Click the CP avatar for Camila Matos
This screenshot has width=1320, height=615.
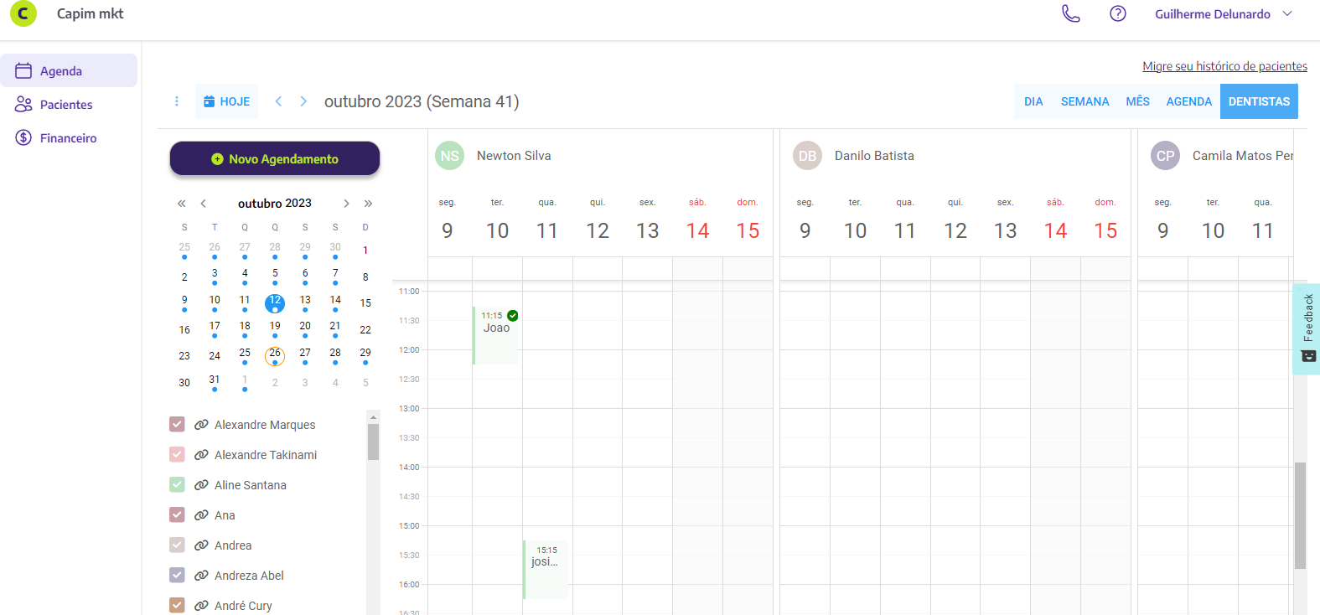pyautogui.click(x=1166, y=156)
